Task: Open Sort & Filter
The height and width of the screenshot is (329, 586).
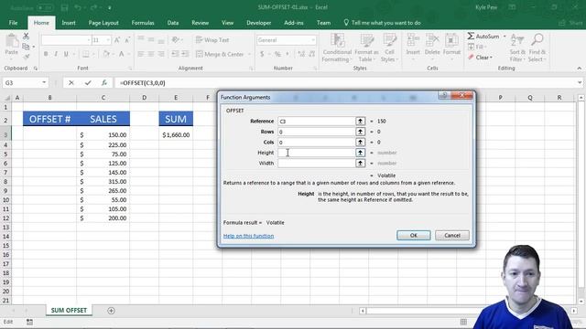Action: click(517, 48)
